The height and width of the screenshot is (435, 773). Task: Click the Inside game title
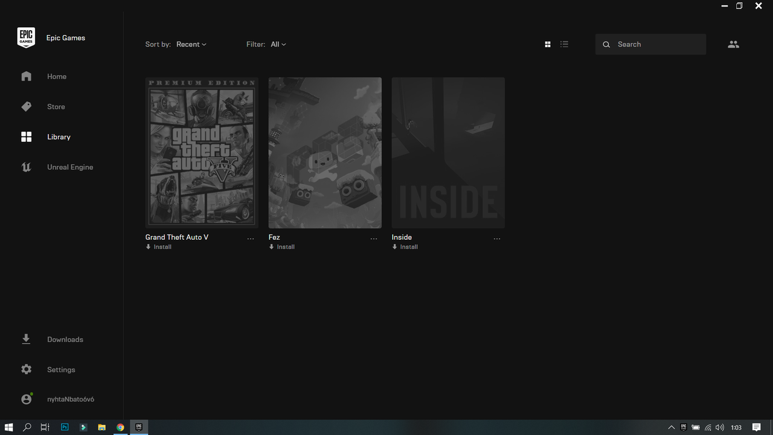402,237
